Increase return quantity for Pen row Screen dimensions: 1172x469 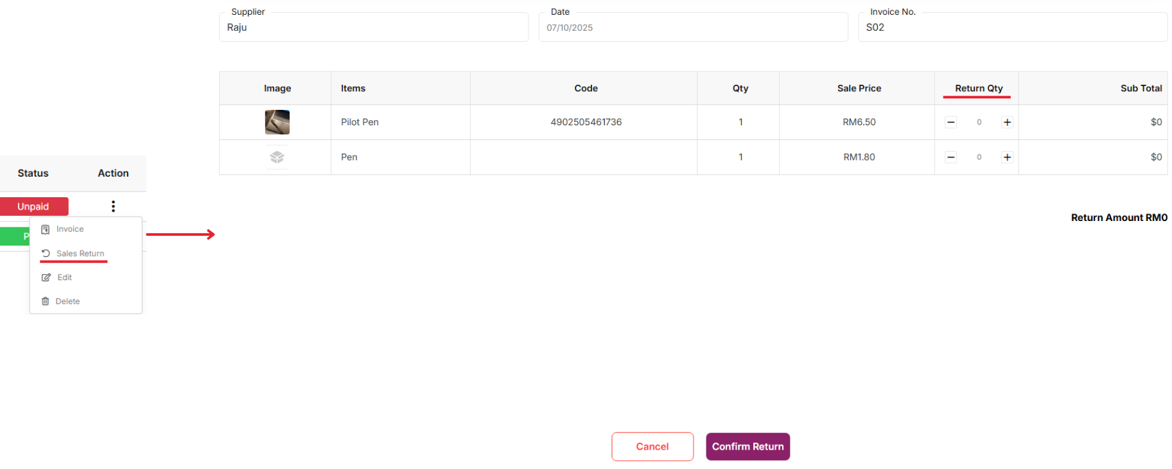[x=1007, y=157]
